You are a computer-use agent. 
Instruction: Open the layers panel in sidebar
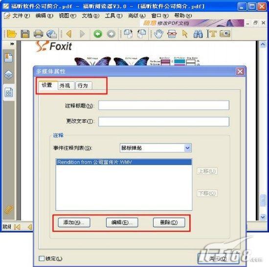(x=9, y=75)
